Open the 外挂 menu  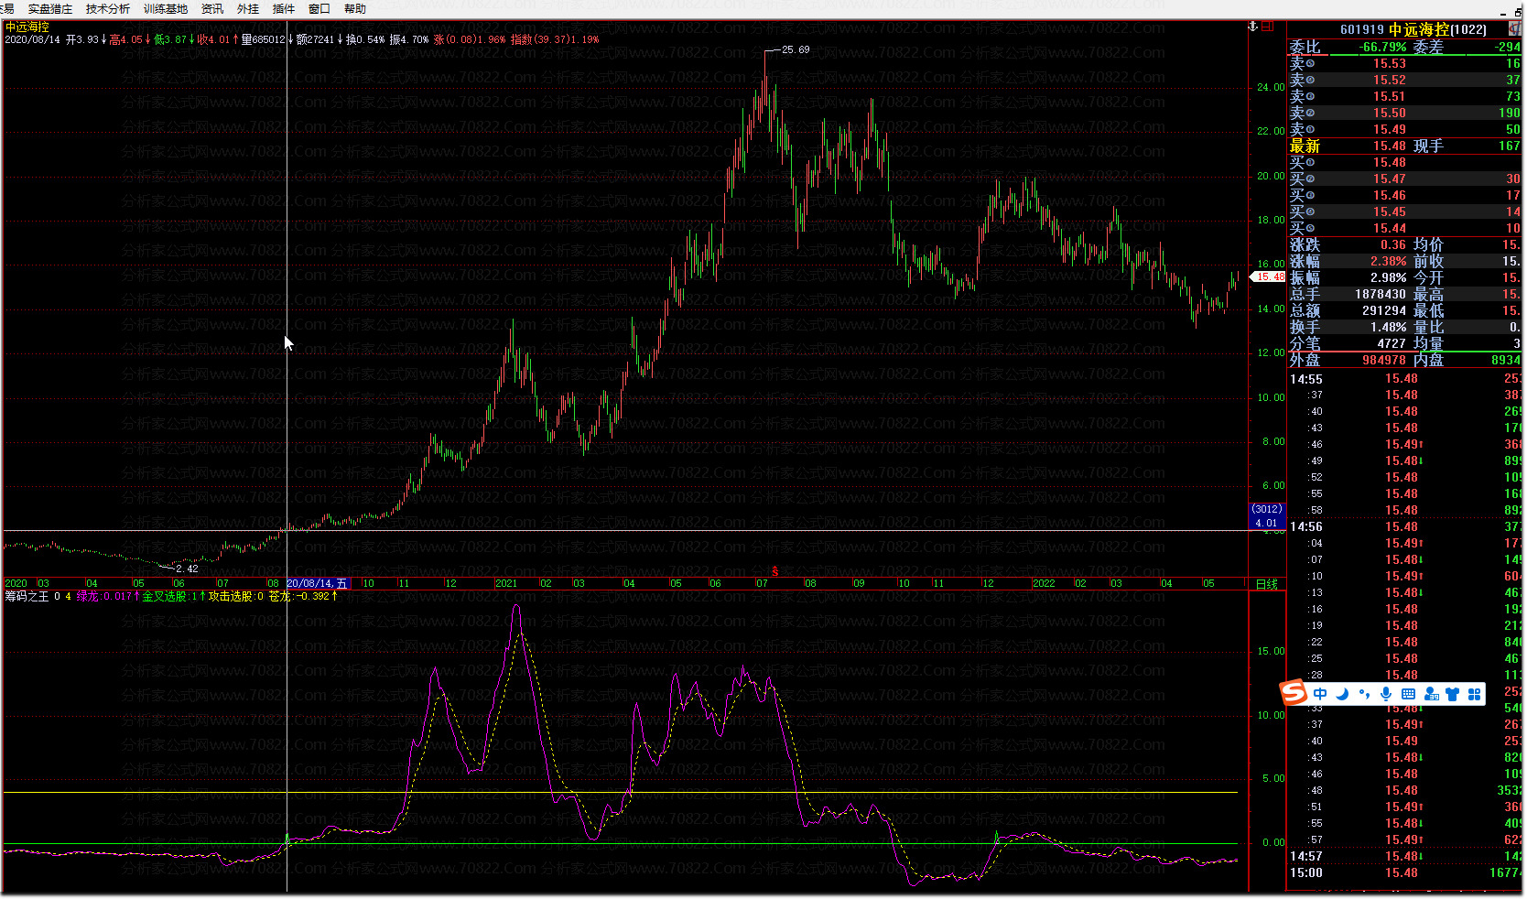pos(248,9)
